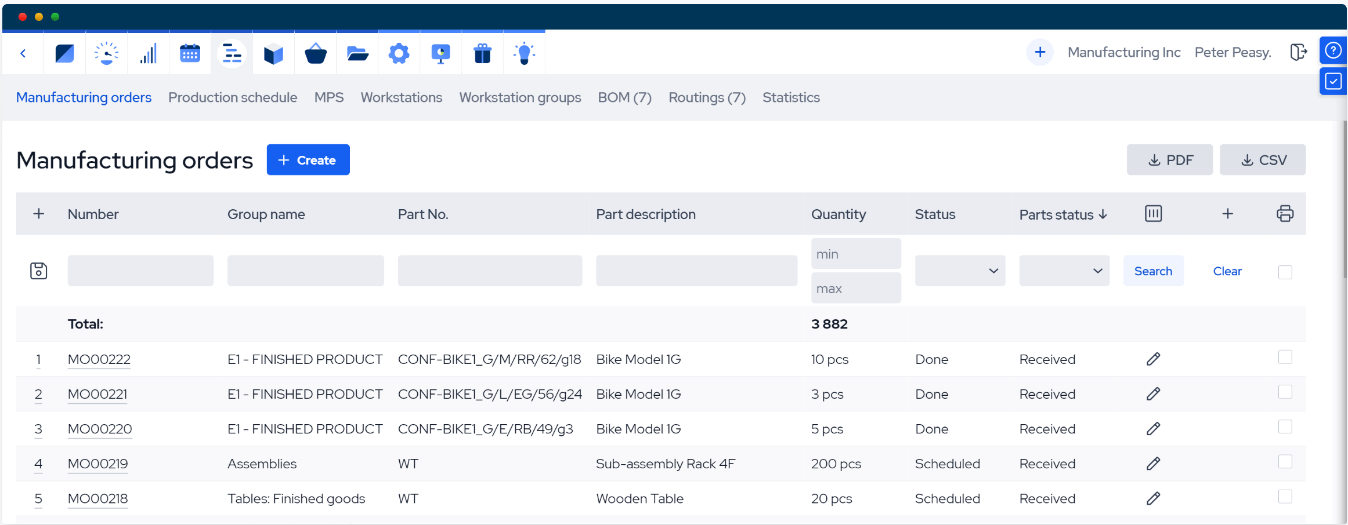Click the log out icon
1348x525 pixels.
tap(1298, 52)
